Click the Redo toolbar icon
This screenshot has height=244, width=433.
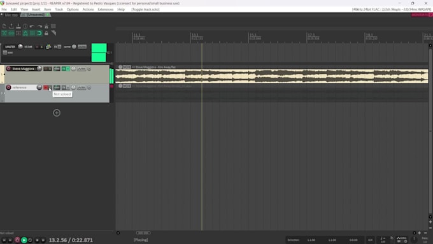[39, 26]
